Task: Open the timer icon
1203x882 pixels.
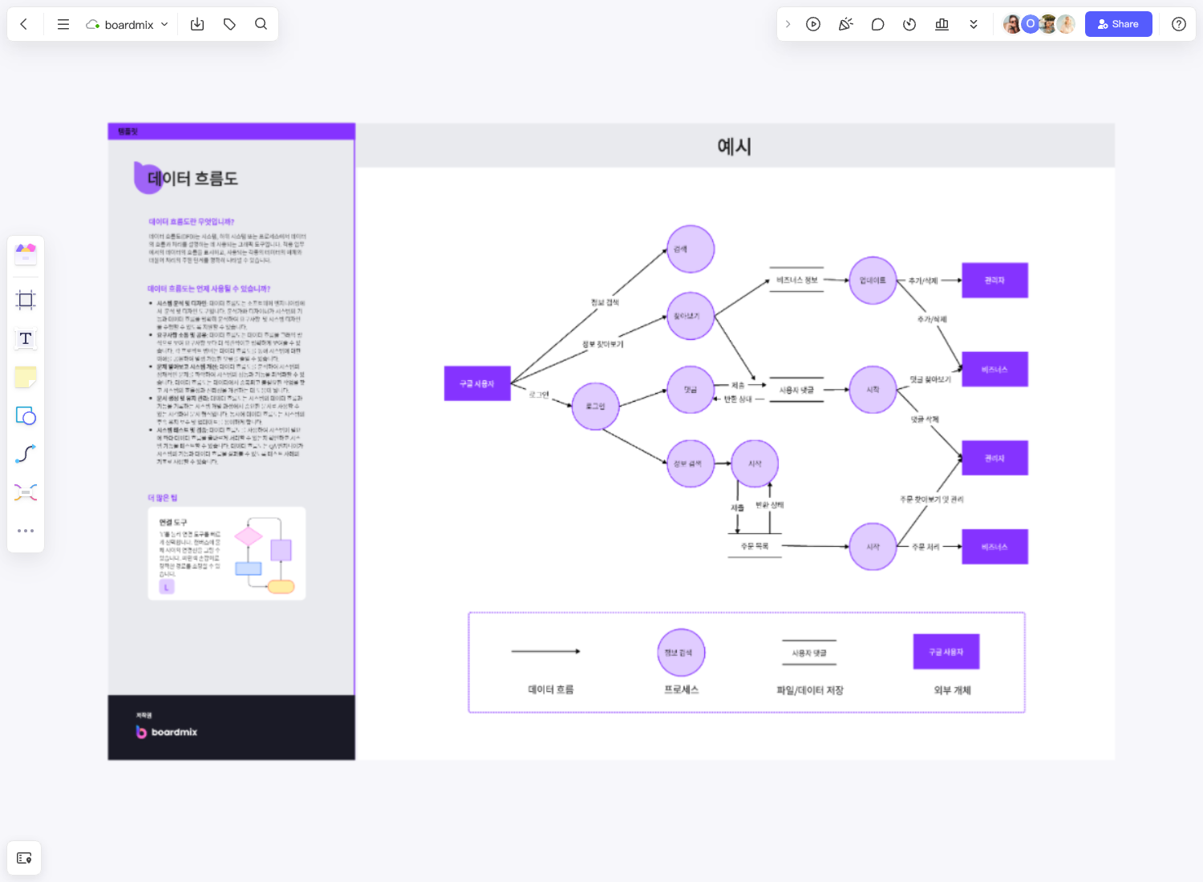Action: (909, 24)
